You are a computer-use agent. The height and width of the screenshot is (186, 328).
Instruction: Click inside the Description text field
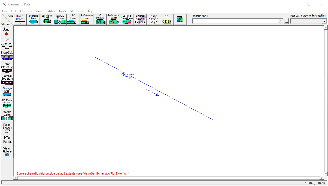(x=235, y=21)
